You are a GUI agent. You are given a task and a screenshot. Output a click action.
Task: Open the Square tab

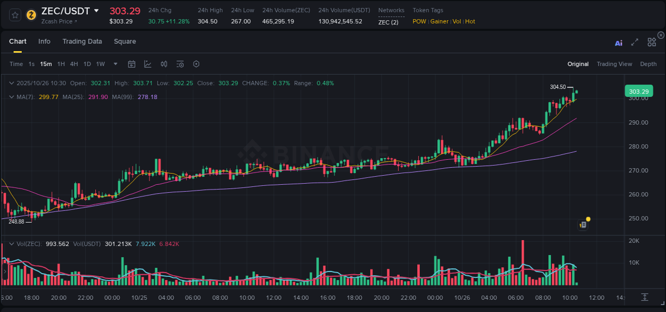pyautogui.click(x=125, y=41)
